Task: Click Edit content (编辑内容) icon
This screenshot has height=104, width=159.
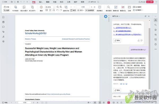Action: (x=116, y=7)
